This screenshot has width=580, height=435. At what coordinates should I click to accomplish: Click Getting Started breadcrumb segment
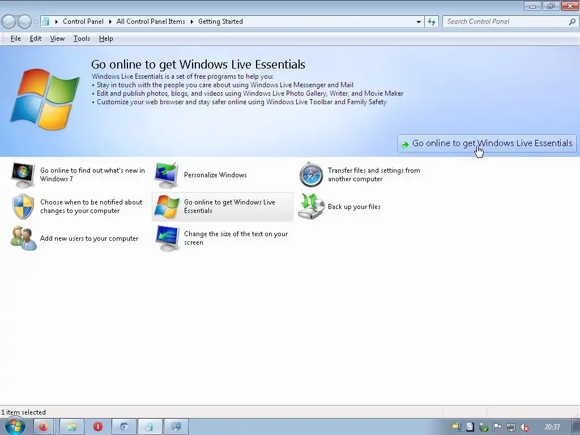click(x=220, y=22)
